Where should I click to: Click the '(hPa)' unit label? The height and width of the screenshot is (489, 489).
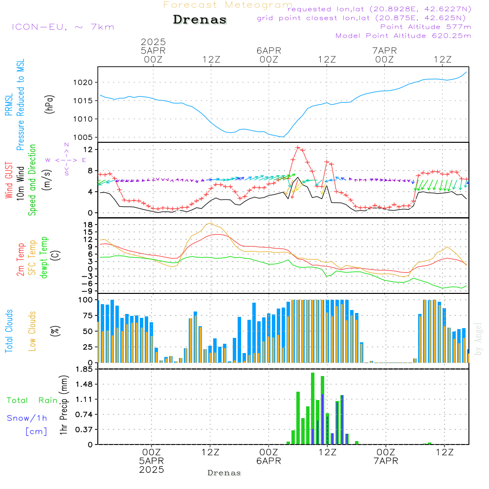[49, 104]
